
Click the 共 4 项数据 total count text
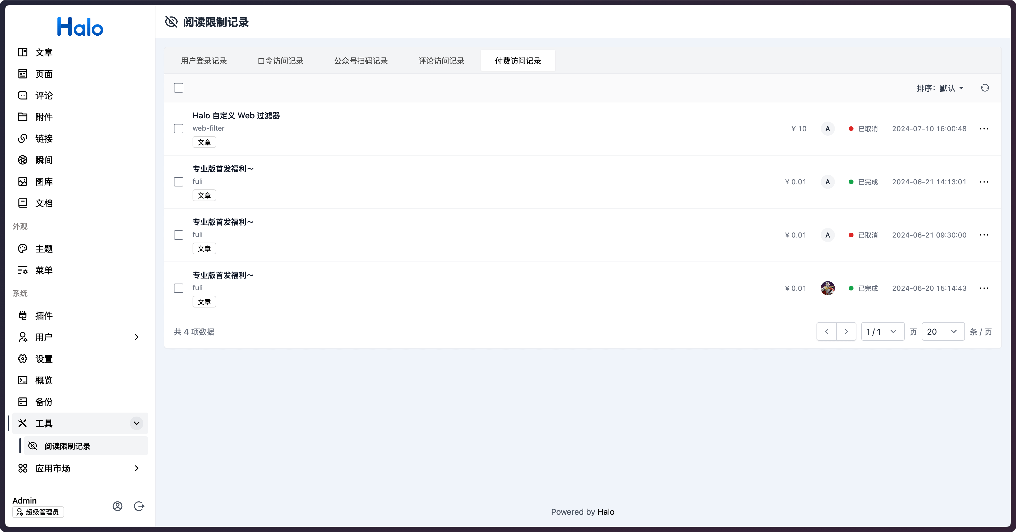point(194,332)
